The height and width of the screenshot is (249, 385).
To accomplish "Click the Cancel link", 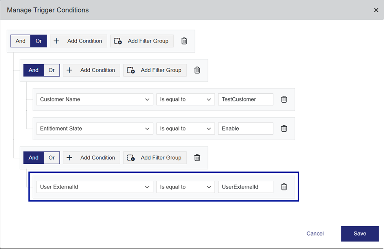I will click(315, 234).
